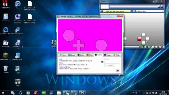
Task: Select set 6 in Xpadder
Action: (157, 47)
